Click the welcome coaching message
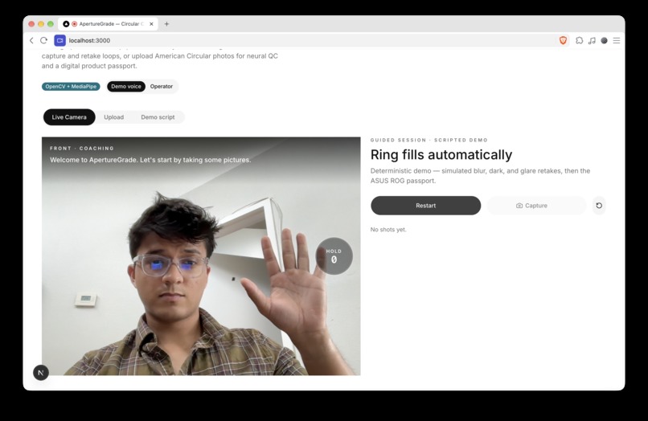Viewport: 648px width, 421px height. point(150,160)
